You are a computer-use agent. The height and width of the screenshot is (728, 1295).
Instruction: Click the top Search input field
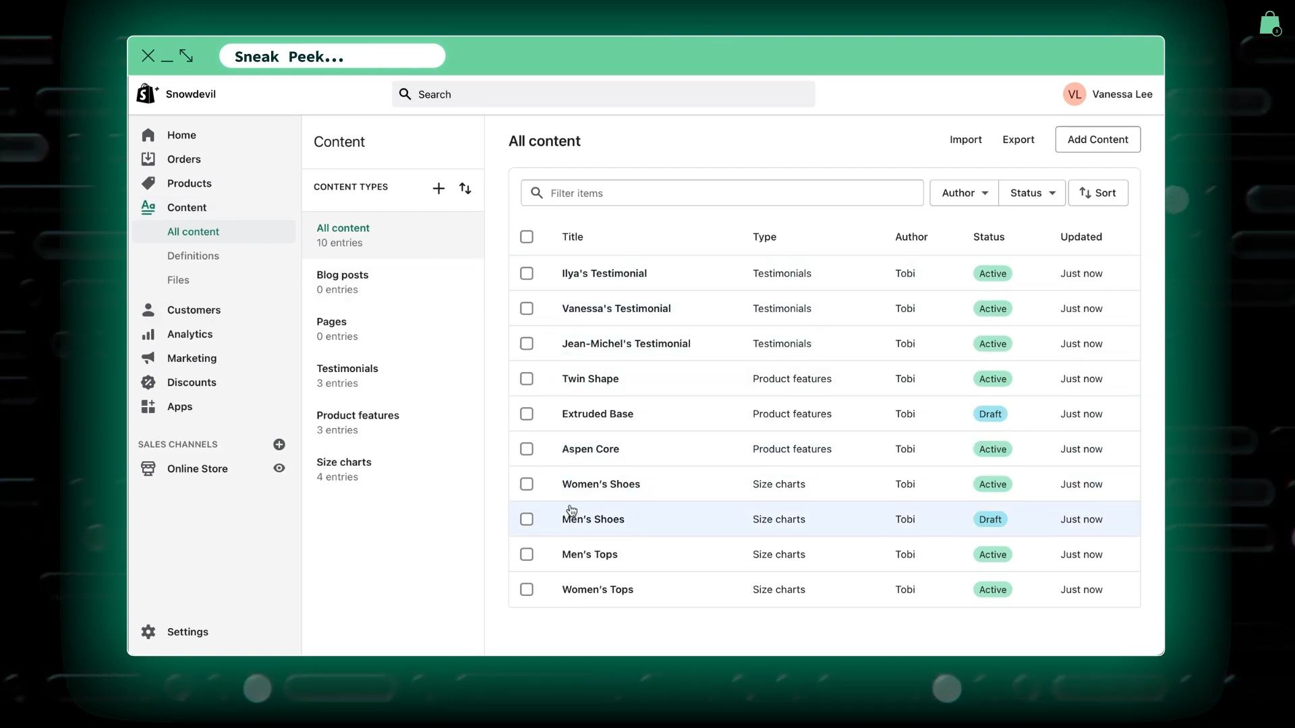tap(604, 94)
